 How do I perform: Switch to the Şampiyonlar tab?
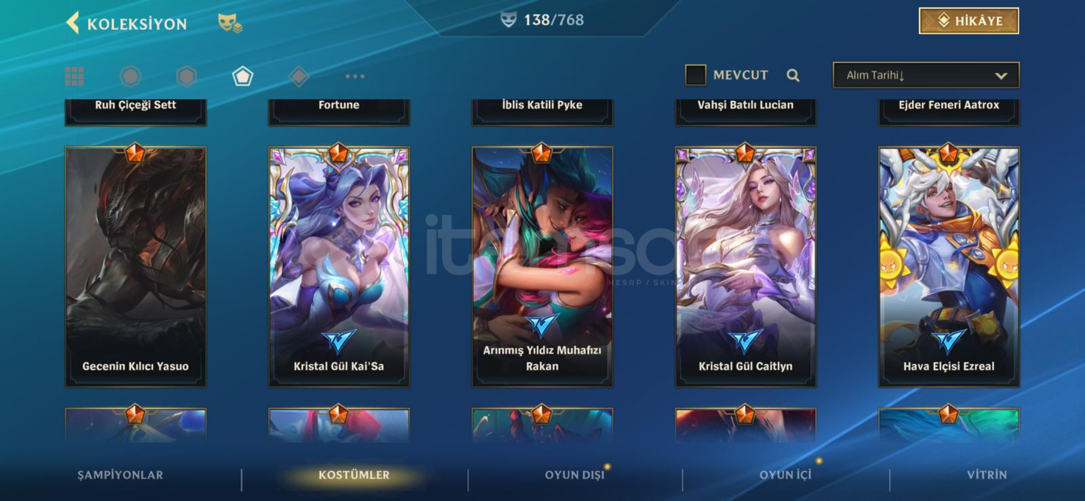pyautogui.click(x=120, y=475)
